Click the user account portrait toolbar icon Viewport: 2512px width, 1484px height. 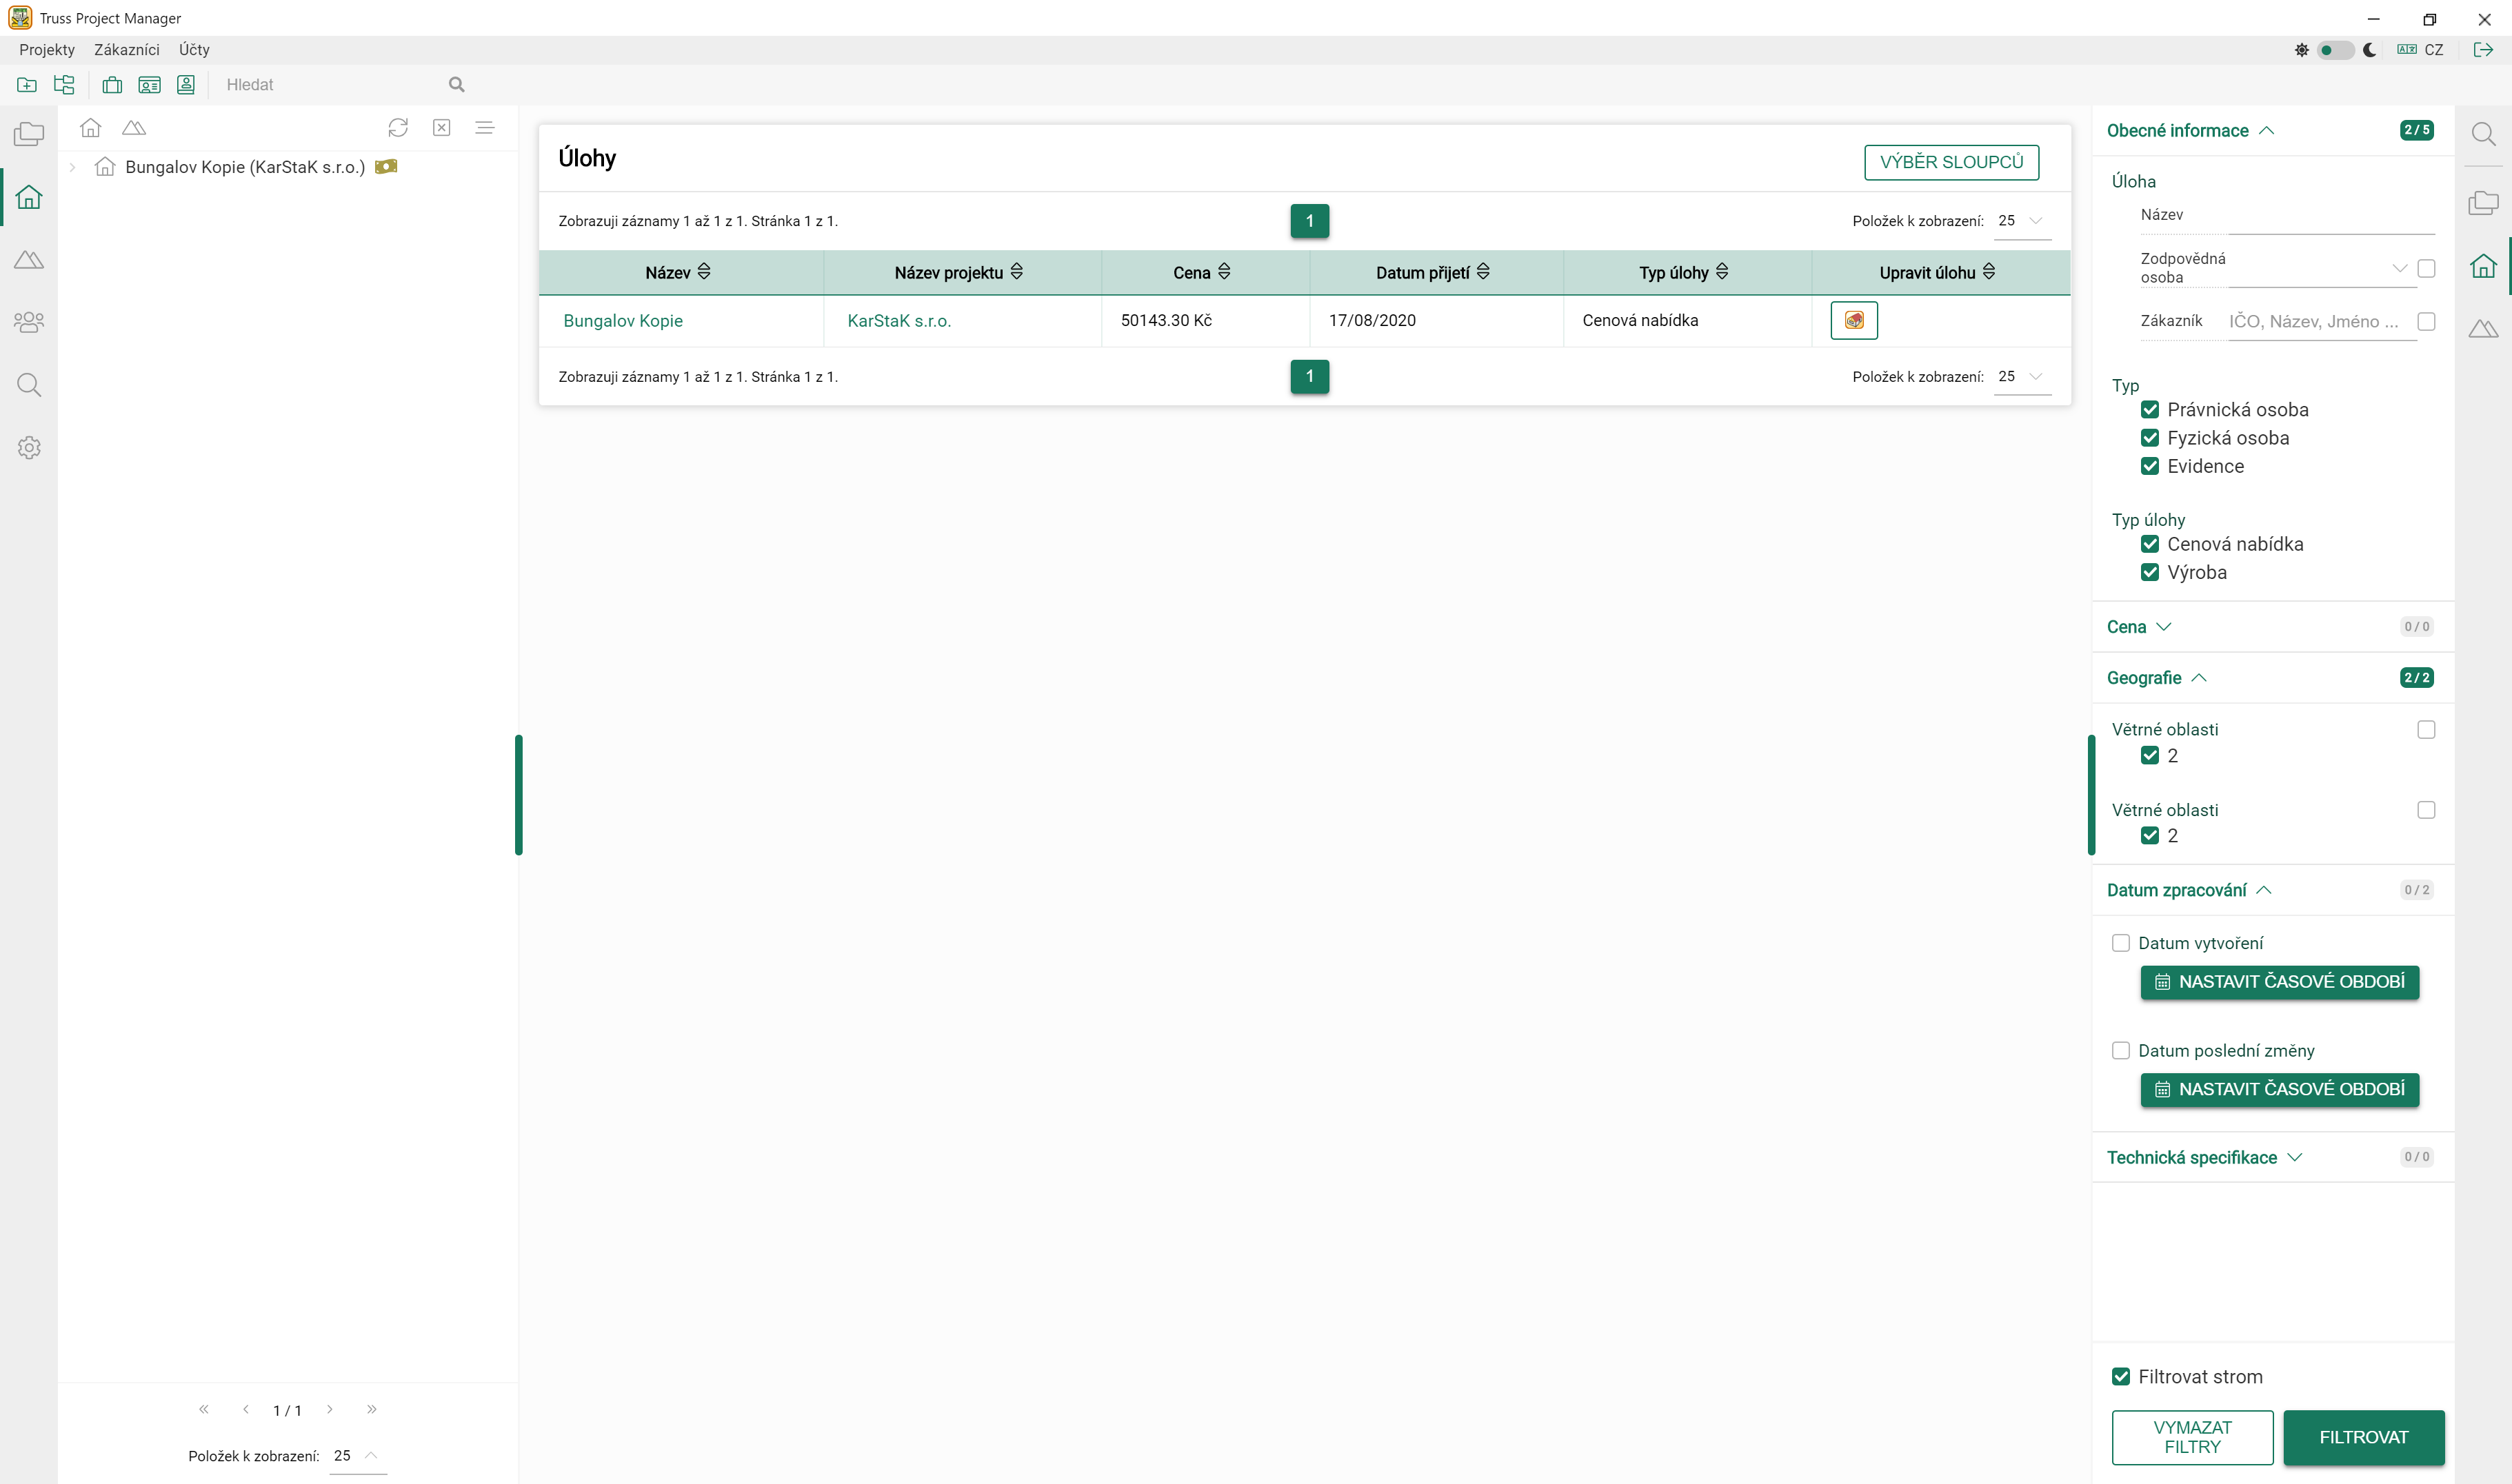[186, 85]
